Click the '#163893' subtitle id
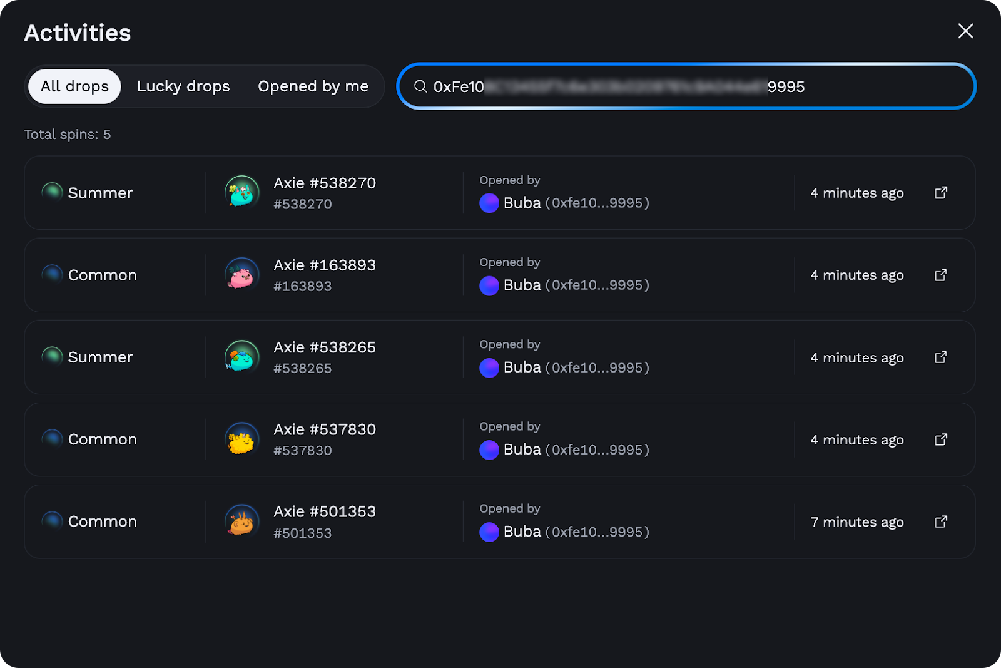Image resolution: width=1001 pixels, height=668 pixels. tap(303, 286)
